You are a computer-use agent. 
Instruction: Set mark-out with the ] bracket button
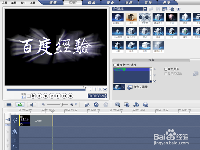point(95,89)
